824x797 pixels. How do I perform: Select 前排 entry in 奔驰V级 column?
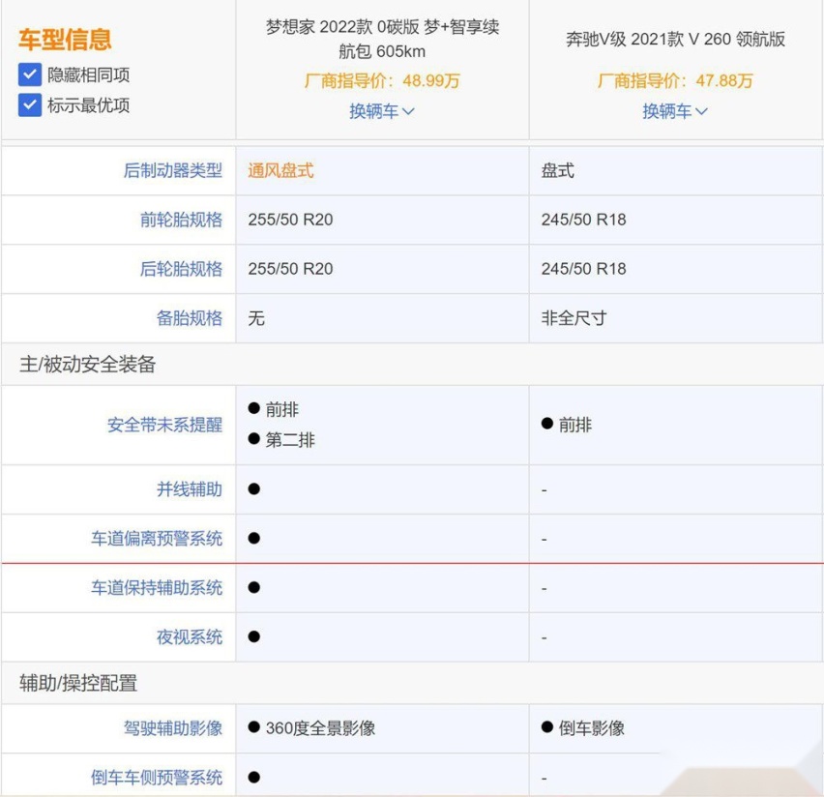[567, 425]
